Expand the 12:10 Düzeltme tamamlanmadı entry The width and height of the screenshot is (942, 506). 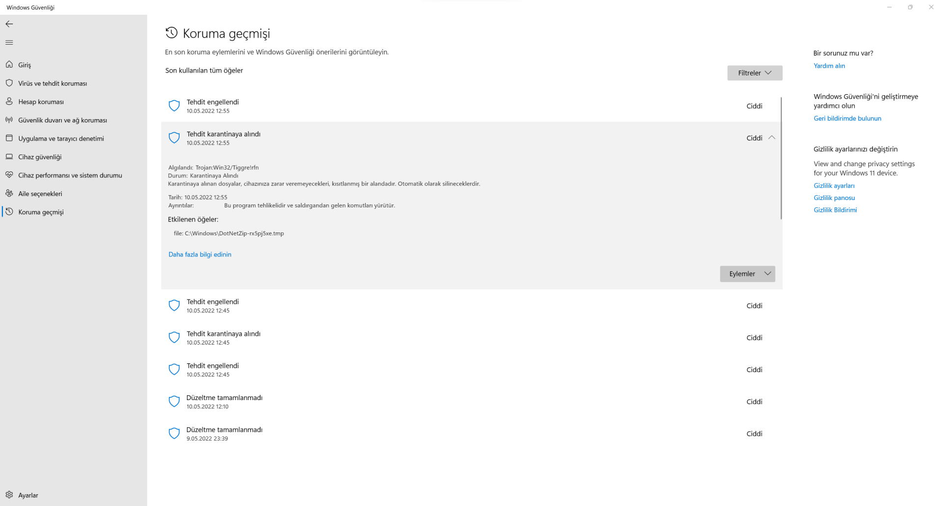(x=471, y=402)
